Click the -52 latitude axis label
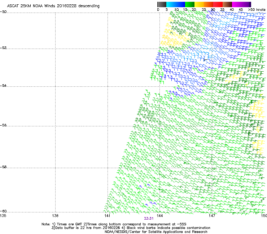This screenshot has width=267, height=234. [x=3, y=48]
